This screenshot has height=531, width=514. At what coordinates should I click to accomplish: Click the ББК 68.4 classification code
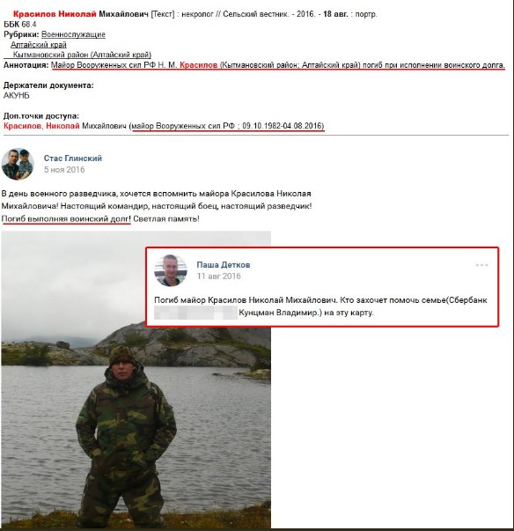(20, 25)
